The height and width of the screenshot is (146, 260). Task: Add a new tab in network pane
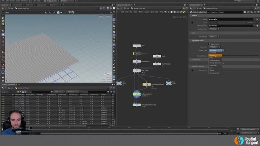[x=134, y=5]
